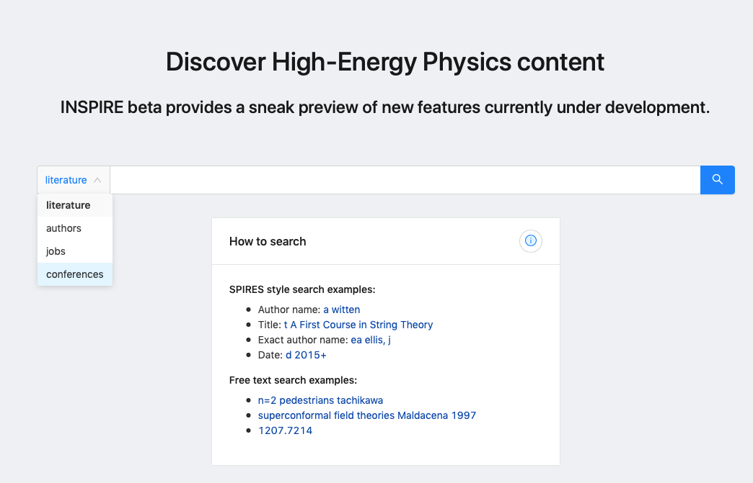
Task: Click 't A First Course in String Theory' link
Action: (x=358, y=325)
